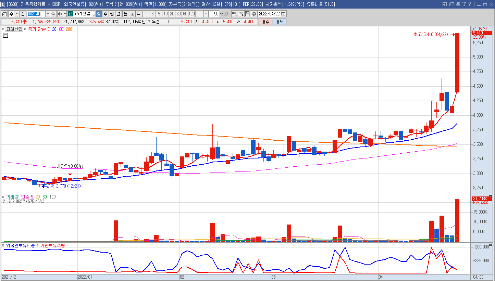Select weekly 주 chart period
Image resolution: width=495 pixels, height=281 pixels.
tap(105, 14)
